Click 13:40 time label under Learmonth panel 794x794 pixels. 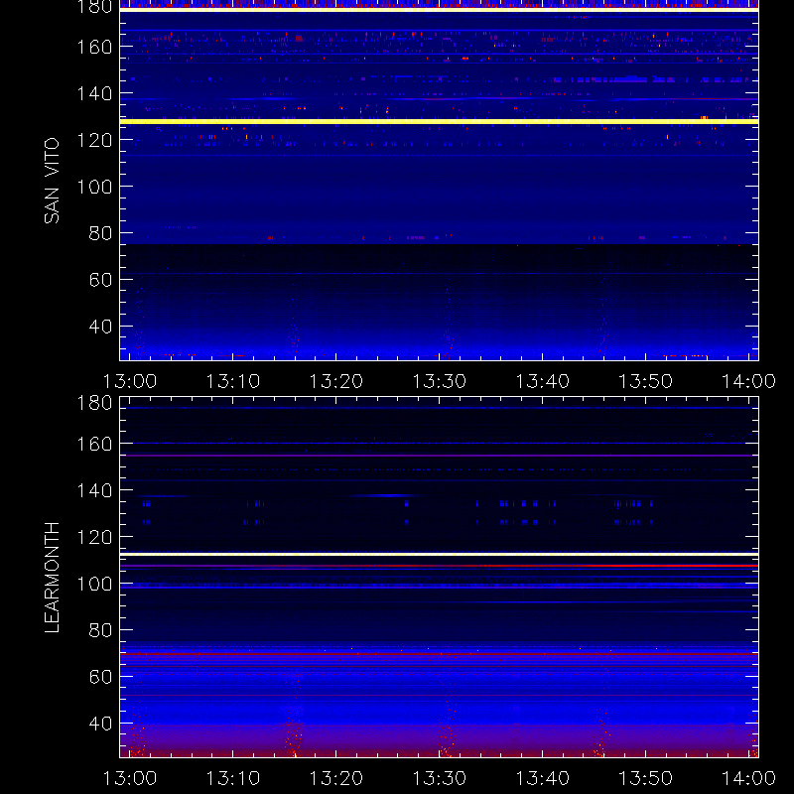(542, 778)
